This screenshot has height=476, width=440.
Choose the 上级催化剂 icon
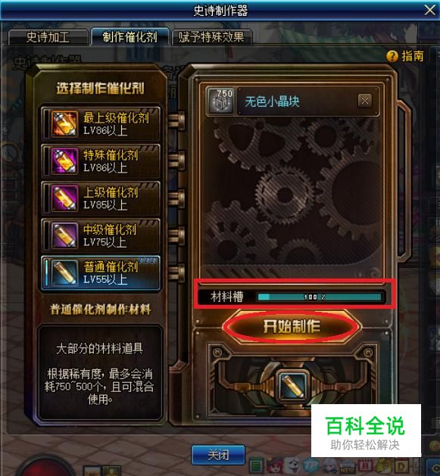[x=64, y=198]
